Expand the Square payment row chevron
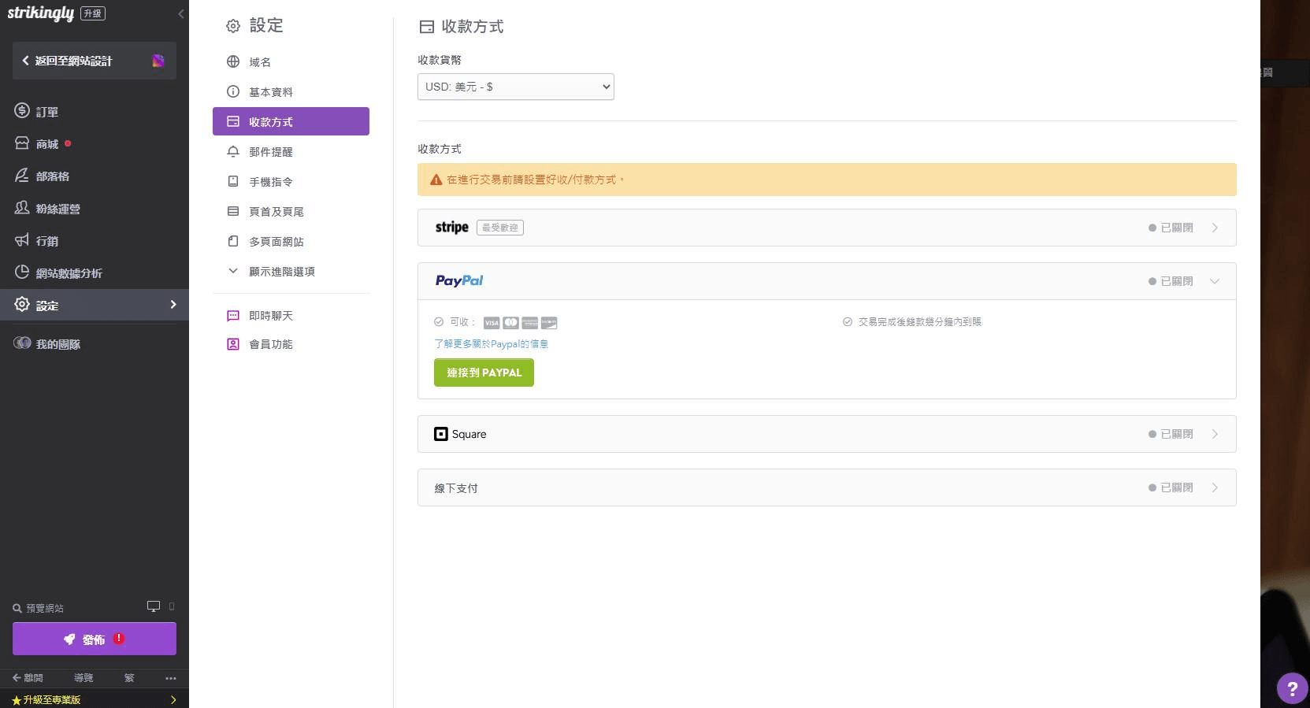This screenshot has width=1310, height=708. (x=1215, y=434)
